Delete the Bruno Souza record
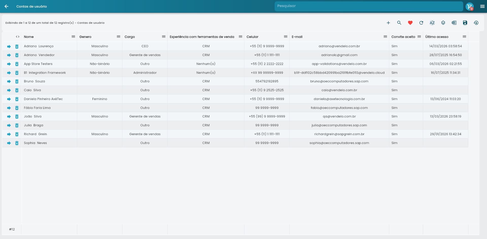The height and width of the screenshot is (239, 487). (17, 81)
